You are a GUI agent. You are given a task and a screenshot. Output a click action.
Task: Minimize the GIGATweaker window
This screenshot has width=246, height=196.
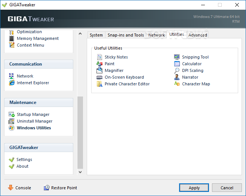(203, 5)
